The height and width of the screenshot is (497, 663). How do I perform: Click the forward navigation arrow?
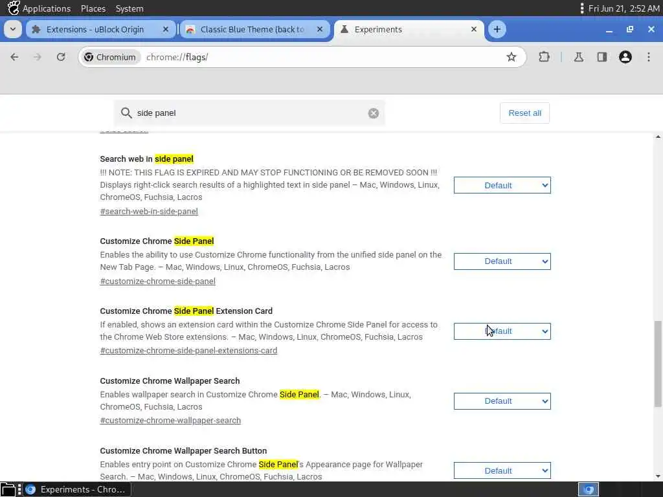[x=37, y=57]
